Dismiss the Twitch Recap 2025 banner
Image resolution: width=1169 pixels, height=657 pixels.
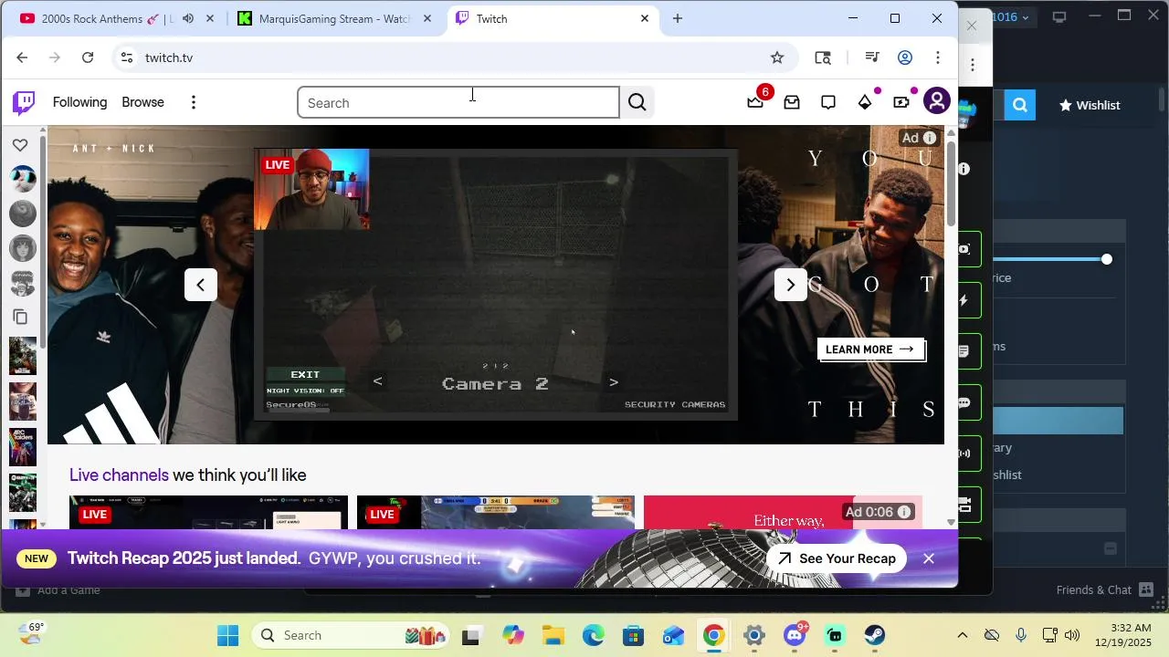[929, 558]
